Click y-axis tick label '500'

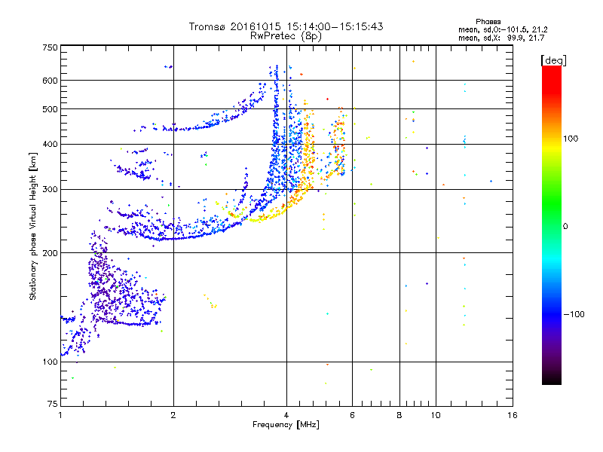pos(50,109)
